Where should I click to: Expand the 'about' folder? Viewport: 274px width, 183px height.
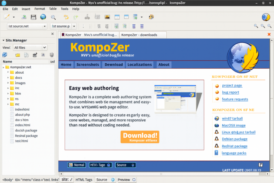(x=8, y=72)
